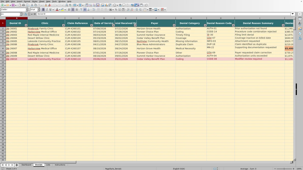The height and width of the screenshot is (170, 303).
Task: Open Font Size dropdown arrow
Action: tap(39, 10)
